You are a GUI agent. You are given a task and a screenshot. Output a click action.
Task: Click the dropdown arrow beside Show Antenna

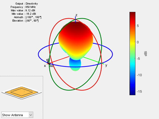(x=31, y=115)
